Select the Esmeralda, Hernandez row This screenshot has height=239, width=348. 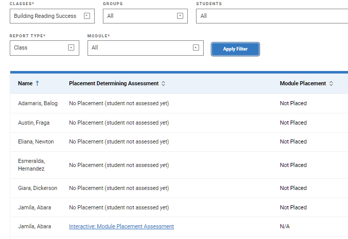[x=179, y=165]
